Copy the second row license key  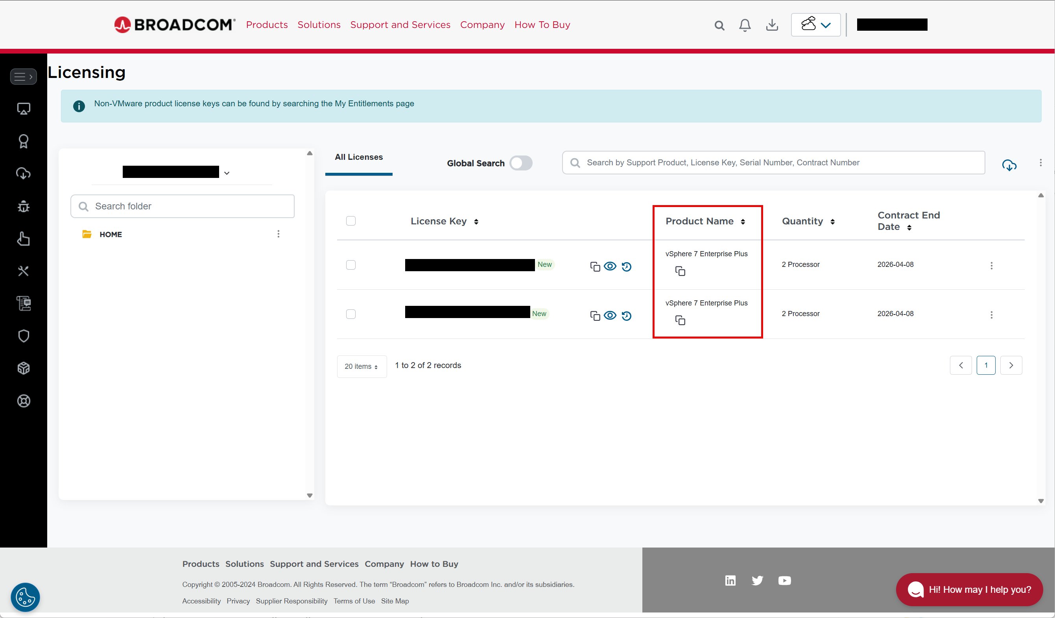(x=595, y=315)
